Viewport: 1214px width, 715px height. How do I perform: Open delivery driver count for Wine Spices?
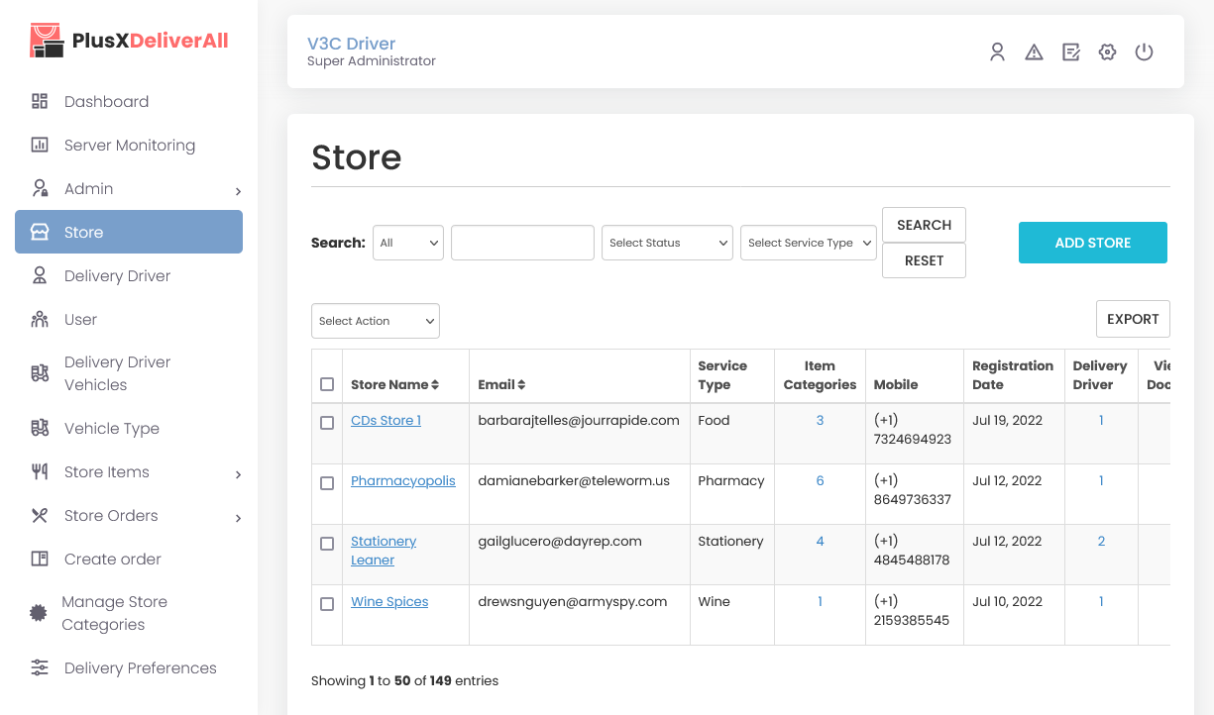click(1101, 602)
